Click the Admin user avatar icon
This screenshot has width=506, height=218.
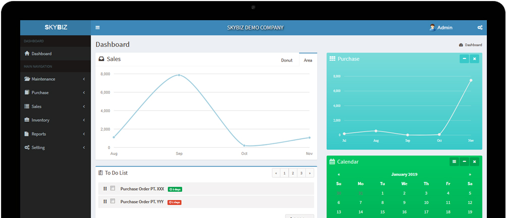click(x=432, y=27)
